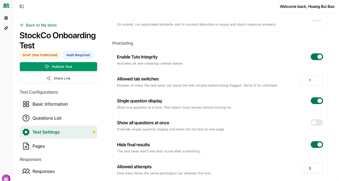The height and width of the screenshot is (181, 339).
Task: Click the Allowed tab switches number field
Action: pos(312,80)
